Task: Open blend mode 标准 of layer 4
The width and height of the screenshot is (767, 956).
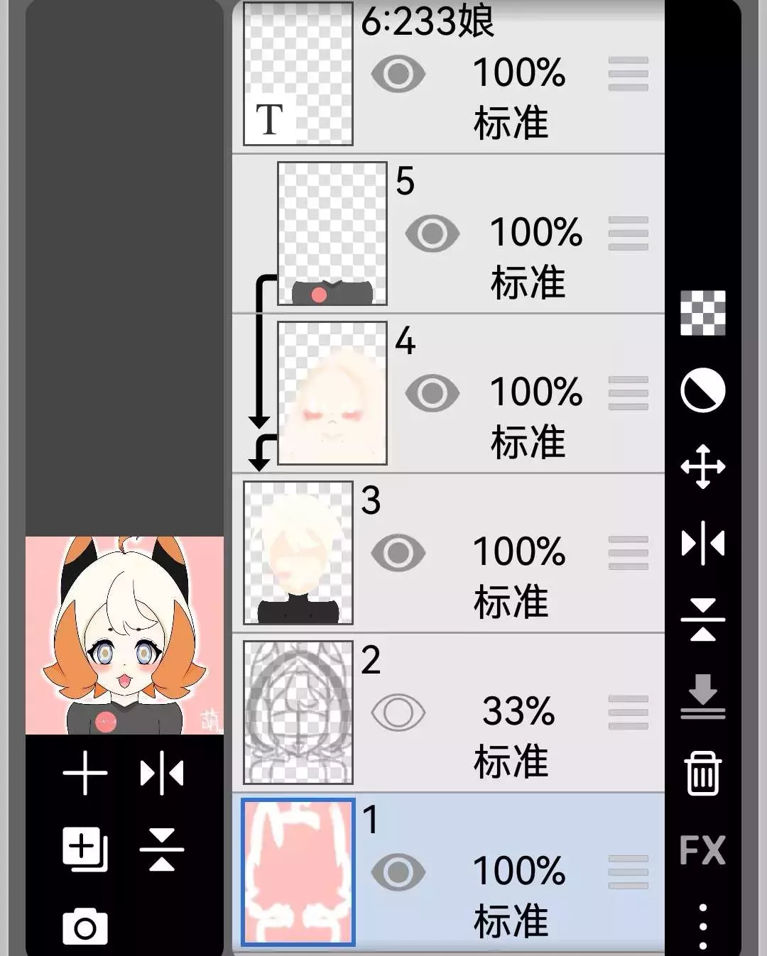Action: (x=528, y=442)
